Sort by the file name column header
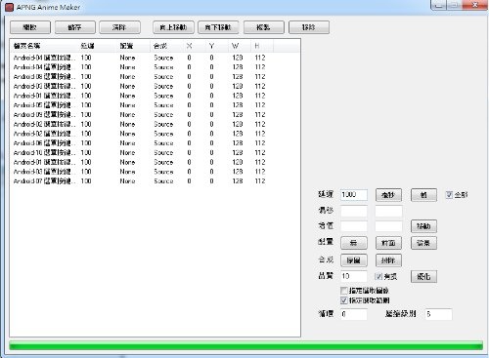Image resolution: width=489 pixels, height=358 pixels. coord(44,46)
